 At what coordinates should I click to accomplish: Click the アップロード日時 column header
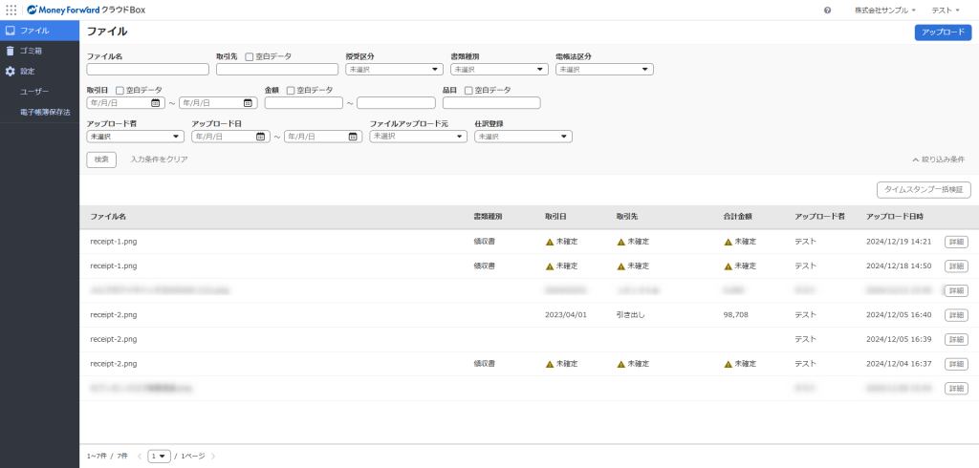[895, 217]
